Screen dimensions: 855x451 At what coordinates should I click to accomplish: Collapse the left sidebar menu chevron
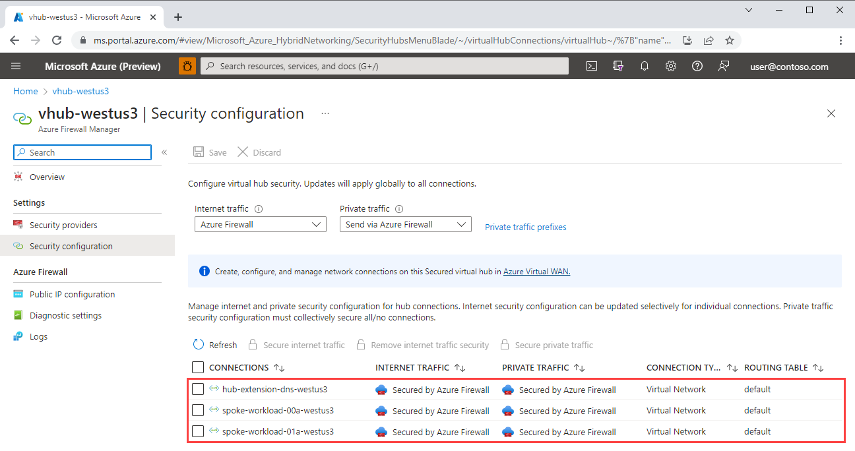click(x=164, y=152)
